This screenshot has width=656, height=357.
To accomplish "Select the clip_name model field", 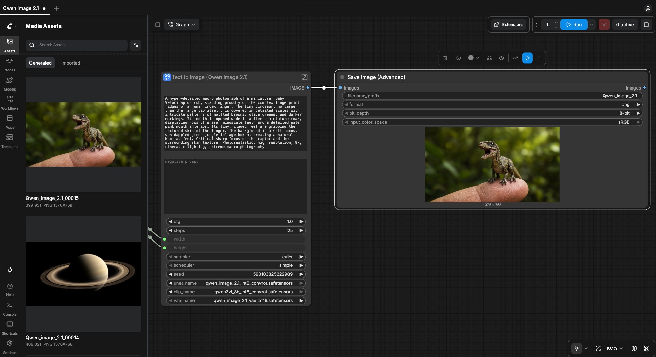I will tap(236, 292).
